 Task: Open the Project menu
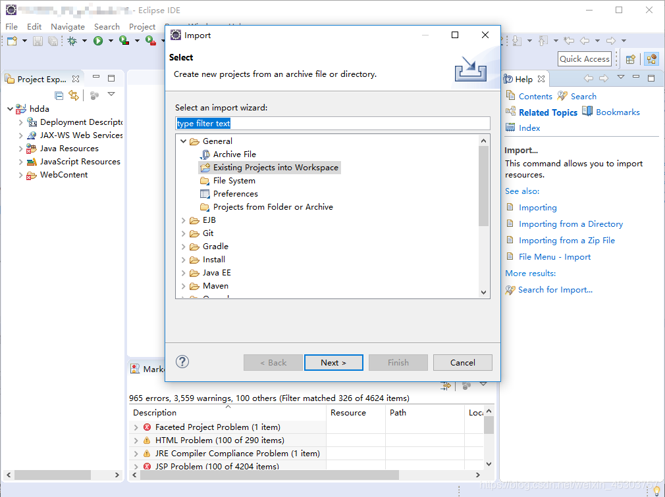pyautogui.click(x=142, y=27)
